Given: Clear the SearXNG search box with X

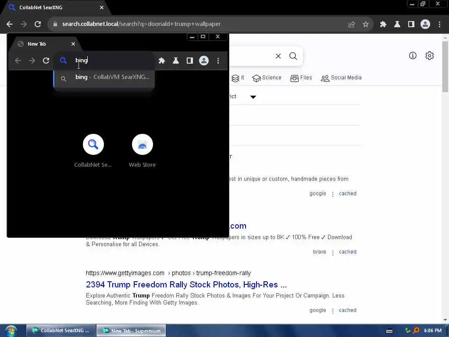Looking at the screenshot, I should 278,56.
